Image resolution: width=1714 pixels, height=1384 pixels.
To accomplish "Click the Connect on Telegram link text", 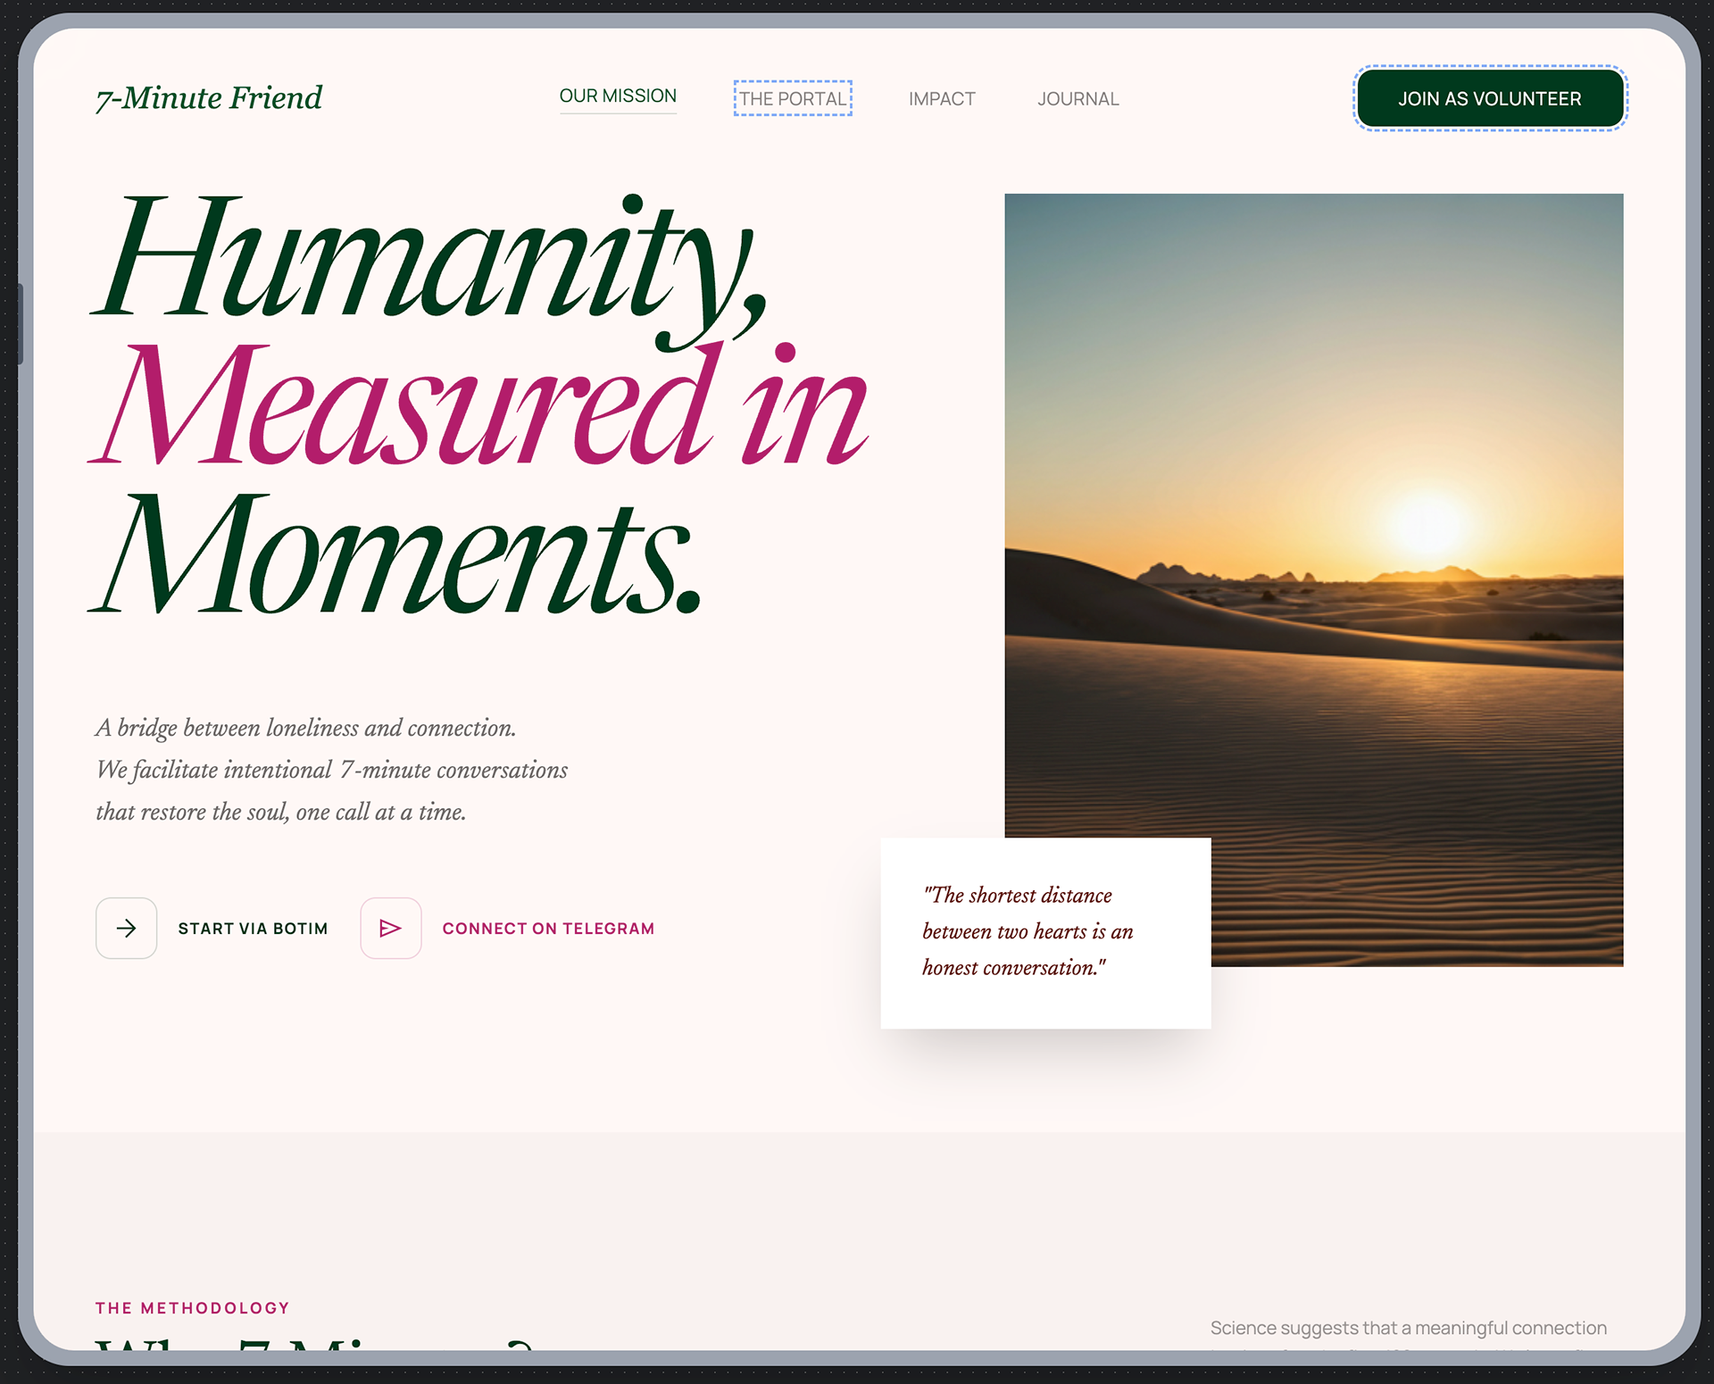I will (x=548, y=929).
